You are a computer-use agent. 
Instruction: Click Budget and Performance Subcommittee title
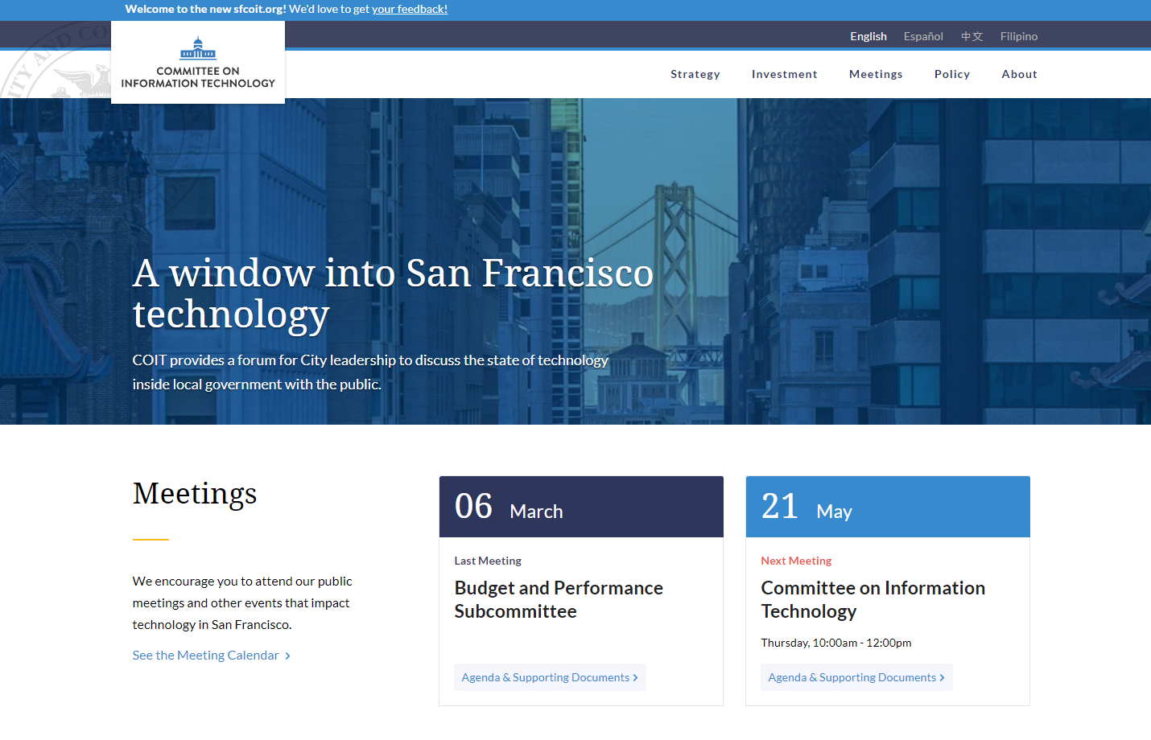(x=558, y=599)
